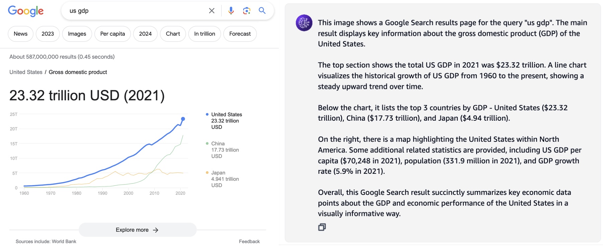This screenshot has width=603, height=246.
Task: Start voice search with microphone icon
Action: click(x=231, y=11)
